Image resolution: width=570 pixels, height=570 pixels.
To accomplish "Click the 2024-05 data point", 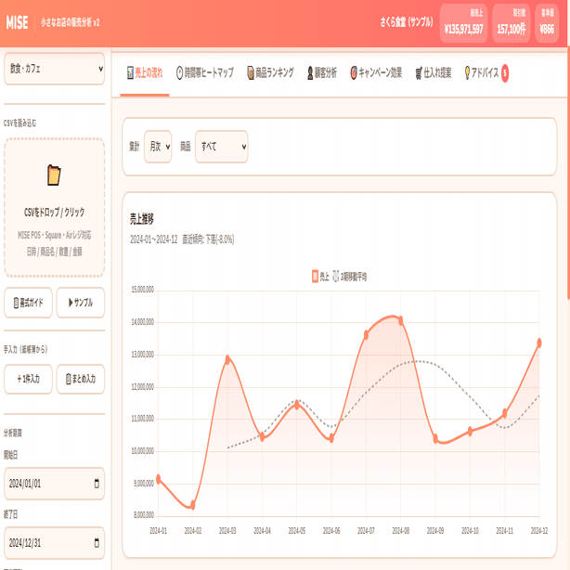I will tap(297, 405).
